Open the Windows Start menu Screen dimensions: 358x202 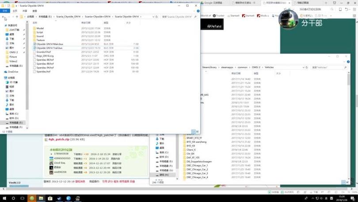[x=4, y=198]
